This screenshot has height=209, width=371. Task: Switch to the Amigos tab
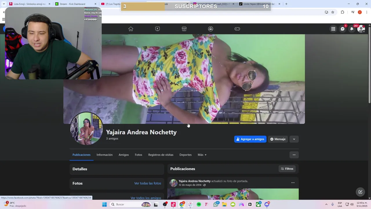pyautogui.click(x=123, y=155)
